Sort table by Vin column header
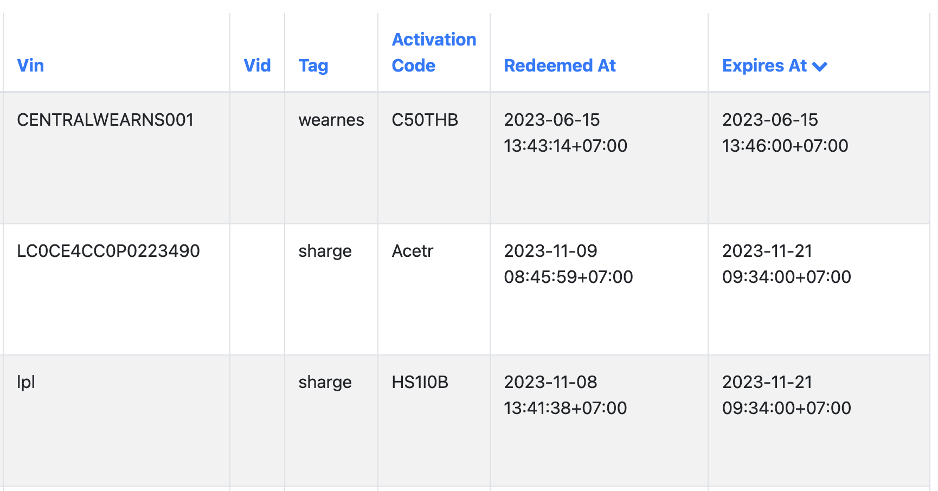938x491 pixels. click(30, 66)
